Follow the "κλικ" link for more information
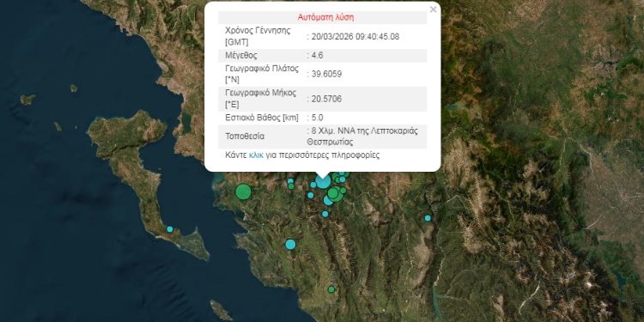This screenshot has height=322, width=644. pyautogui.click(x=256, y=155)
